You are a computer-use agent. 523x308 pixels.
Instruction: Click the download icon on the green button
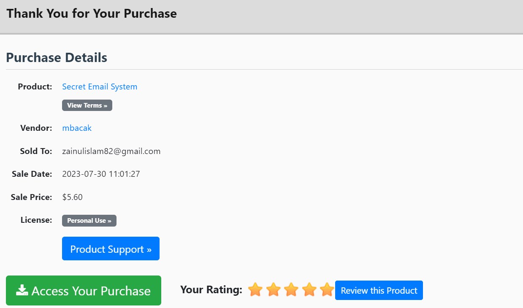click(x=22, y=290)
